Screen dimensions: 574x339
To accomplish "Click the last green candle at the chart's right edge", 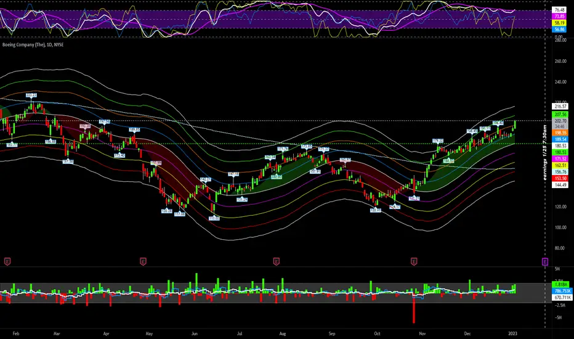I will [515, 125].
